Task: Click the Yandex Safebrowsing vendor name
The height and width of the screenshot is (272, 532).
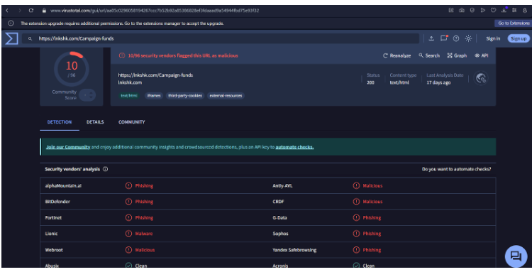Action: [294, 250]
